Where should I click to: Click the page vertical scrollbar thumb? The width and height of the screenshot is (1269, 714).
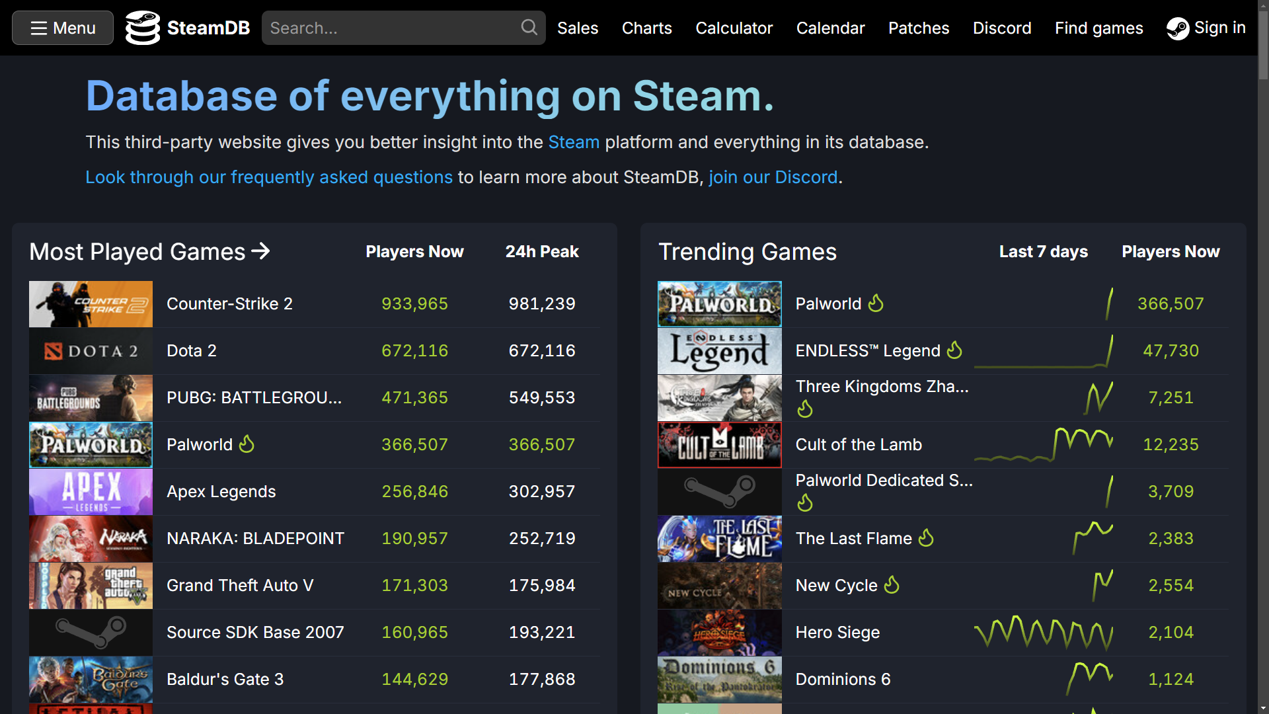1263,46
